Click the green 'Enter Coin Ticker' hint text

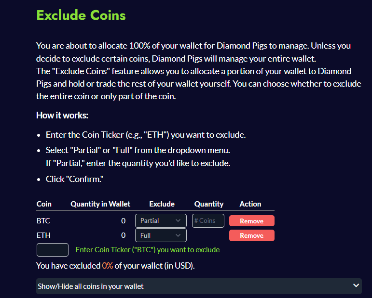tap(148, 250)
